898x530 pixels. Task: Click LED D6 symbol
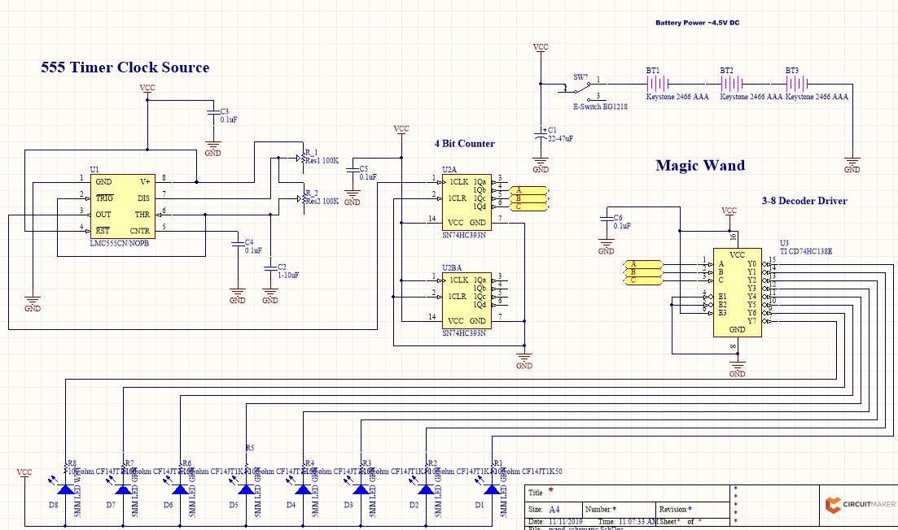180,489
